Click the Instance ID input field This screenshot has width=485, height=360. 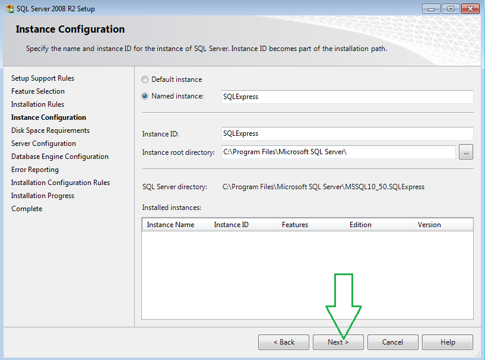[x=347, y=133]
